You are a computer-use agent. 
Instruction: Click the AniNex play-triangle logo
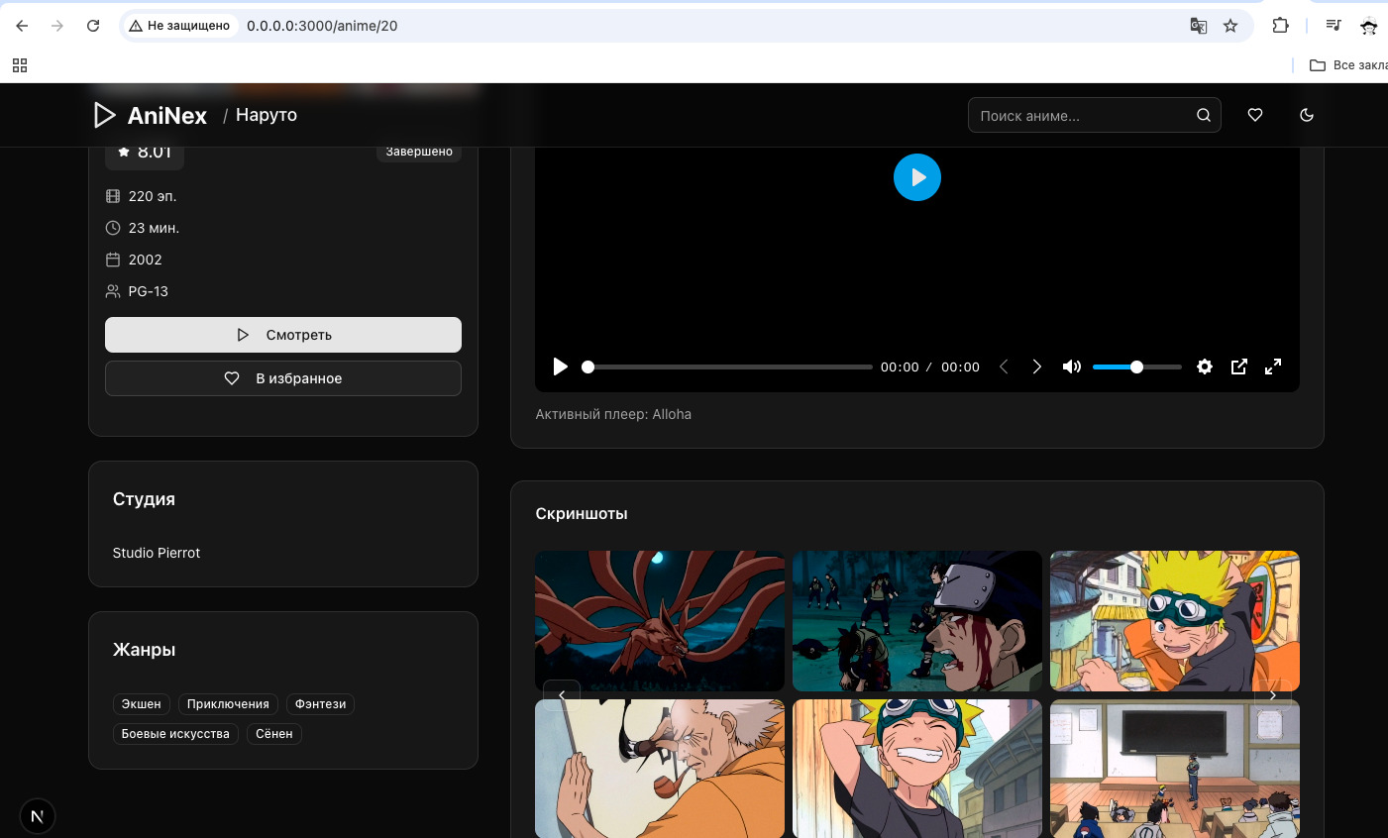104,115
